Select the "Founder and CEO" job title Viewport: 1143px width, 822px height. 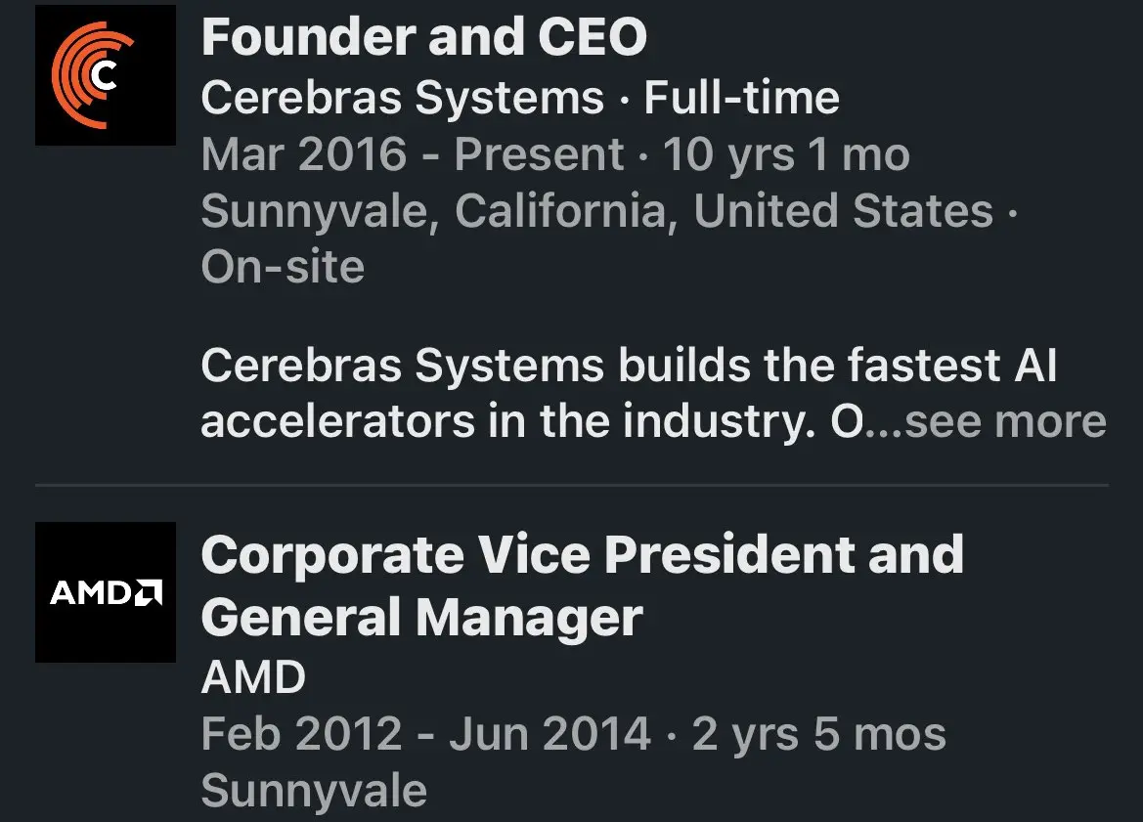423,38
